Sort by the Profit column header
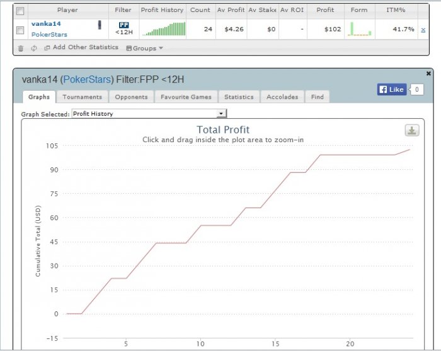The width and height of the screenshot is (441, 351). pyautogui.click(x=325, y=10)
